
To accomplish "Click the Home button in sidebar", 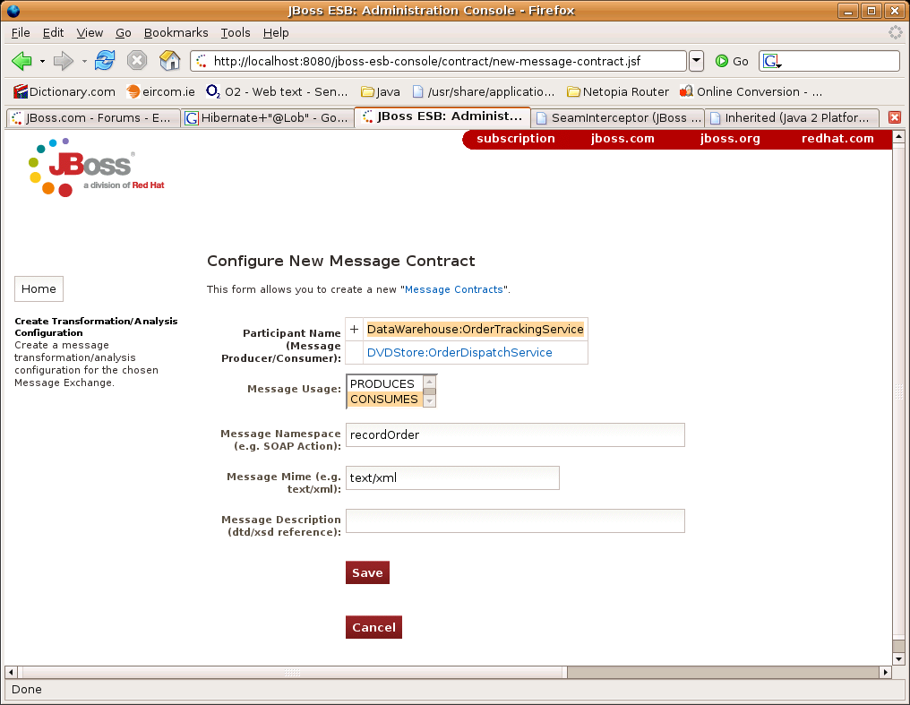I will pyautogui.click(x=39, y=289).
